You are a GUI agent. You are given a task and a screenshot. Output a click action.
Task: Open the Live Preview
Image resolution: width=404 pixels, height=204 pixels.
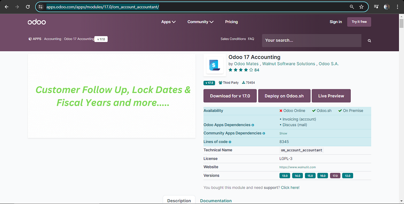[331, 96]
